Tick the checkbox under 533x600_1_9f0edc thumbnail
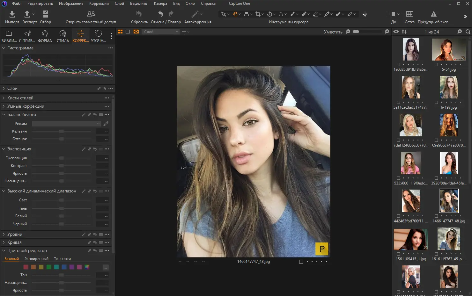472x296 pixels. (x=398, y=178)
